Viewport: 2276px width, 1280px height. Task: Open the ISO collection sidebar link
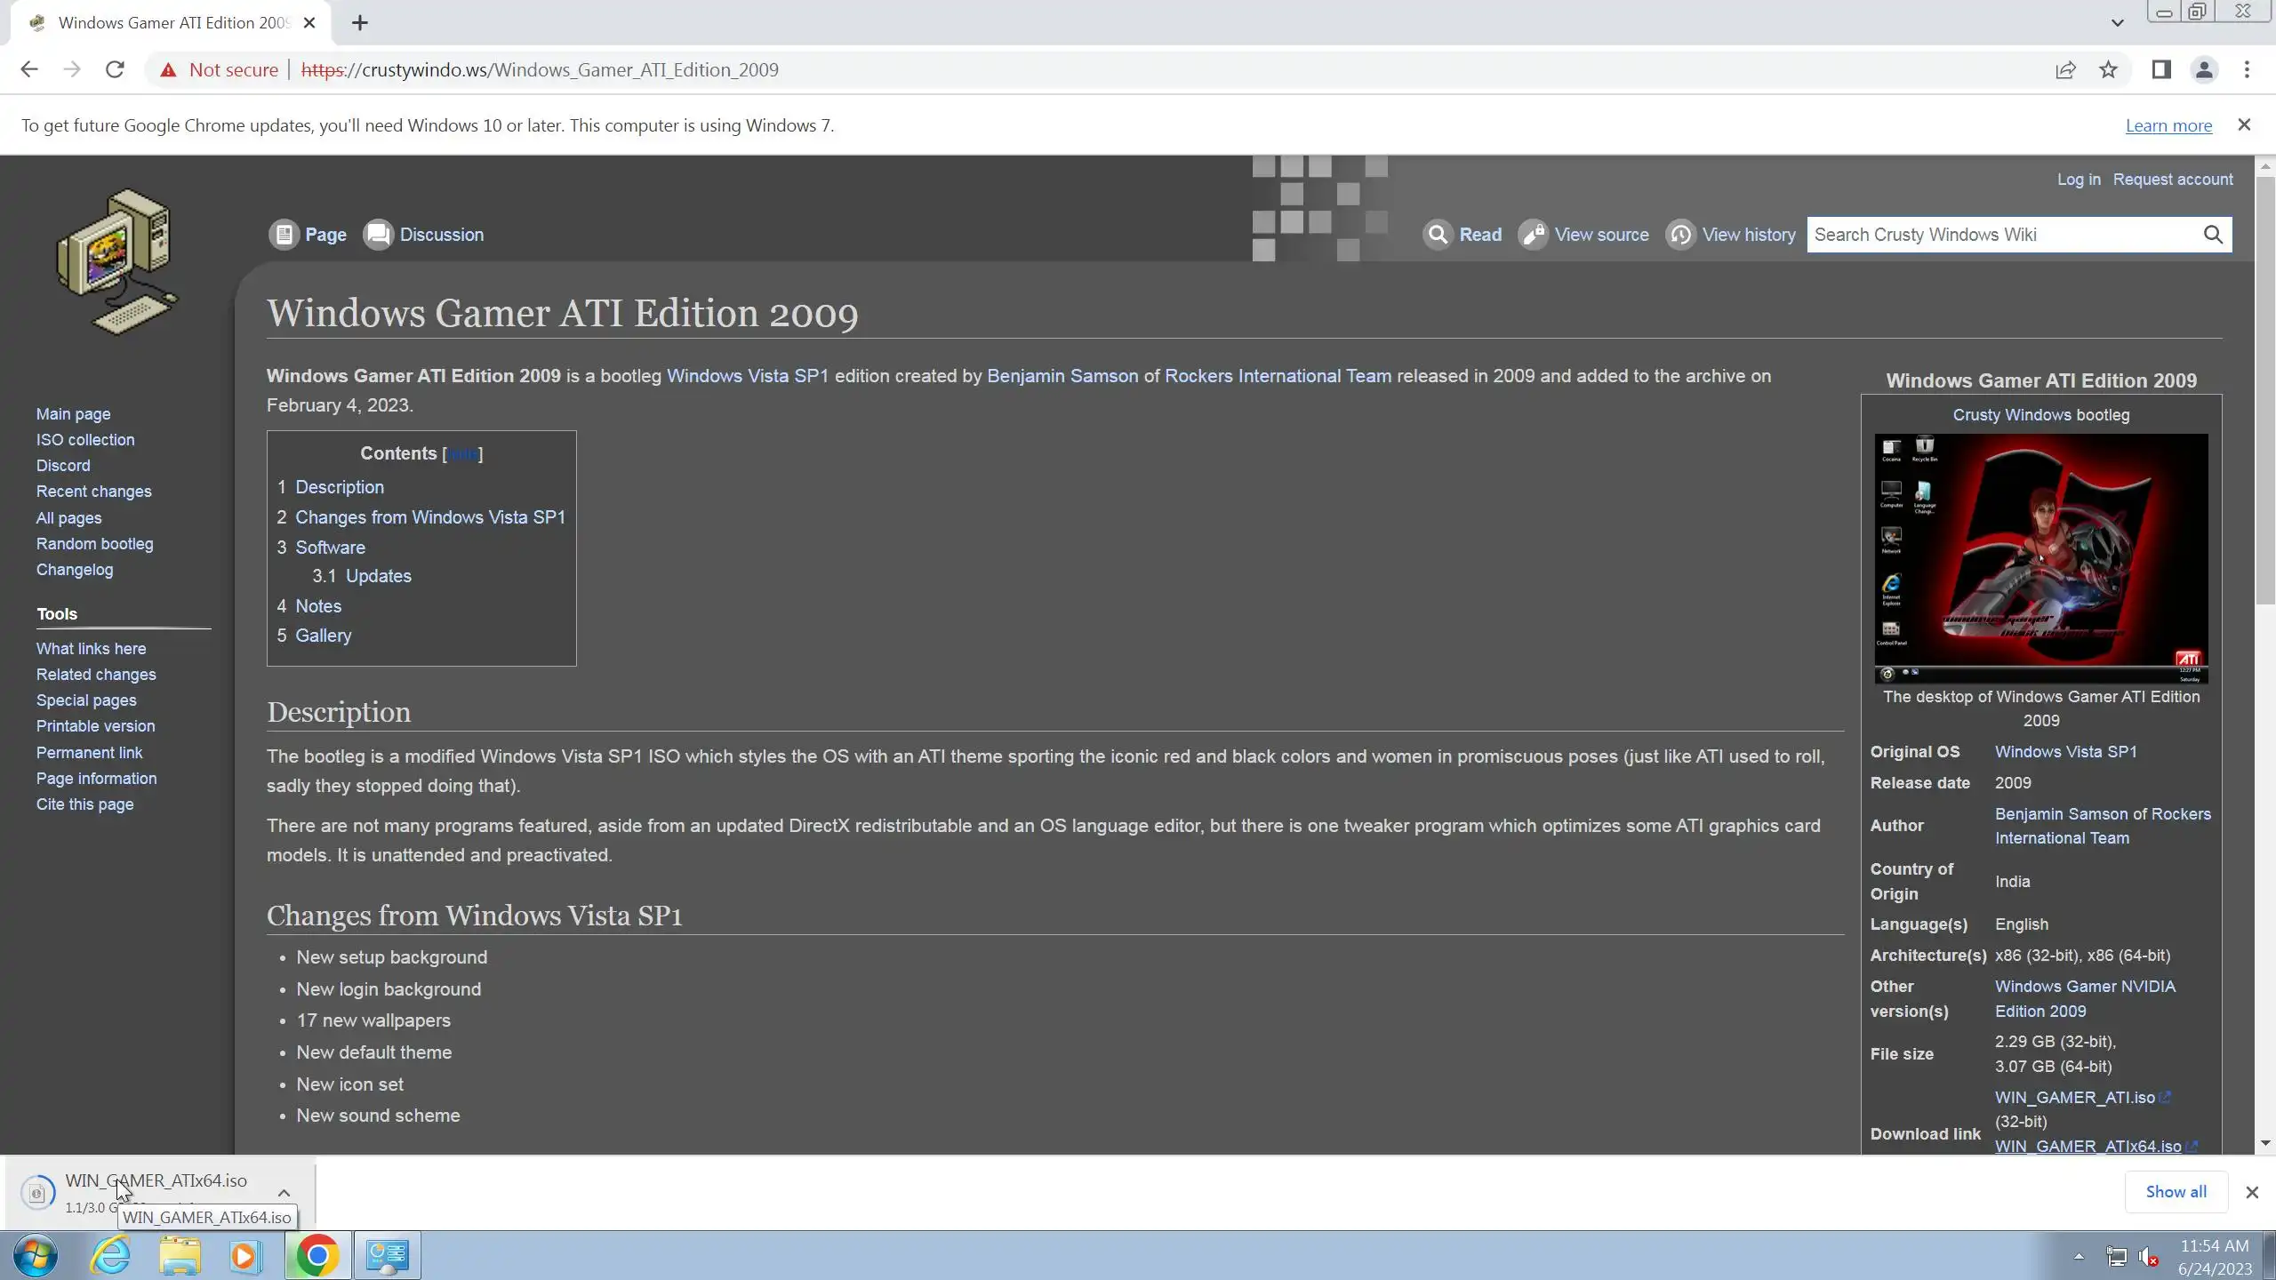(85, 439)
